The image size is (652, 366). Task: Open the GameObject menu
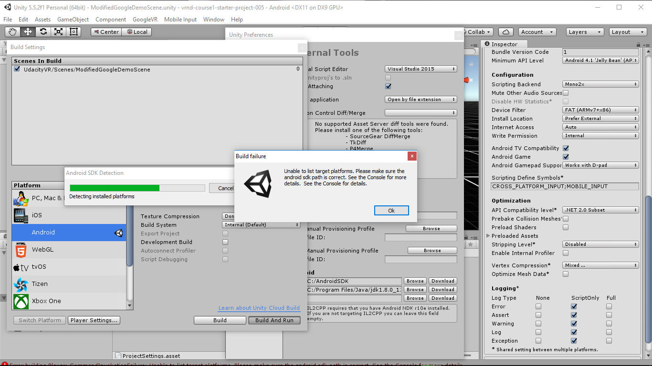pos(73,20)
